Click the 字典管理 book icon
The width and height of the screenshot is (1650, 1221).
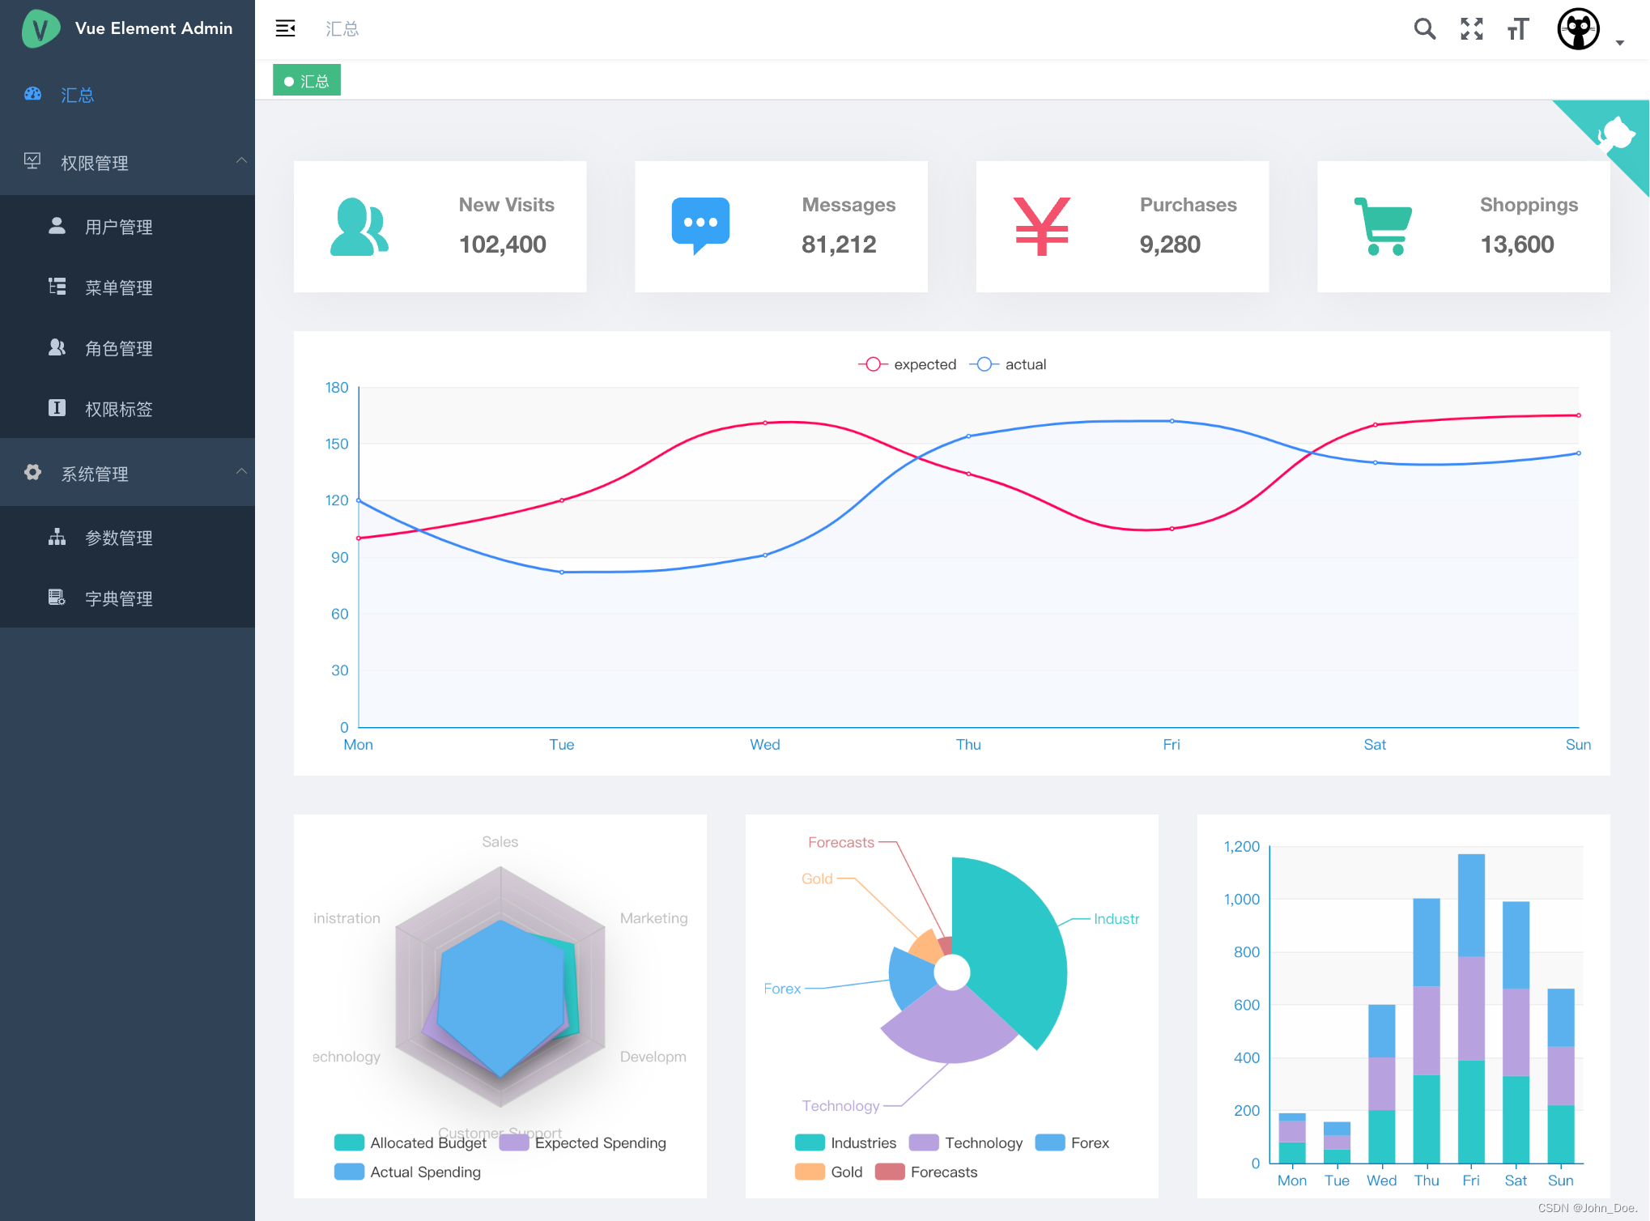point(57,598)
